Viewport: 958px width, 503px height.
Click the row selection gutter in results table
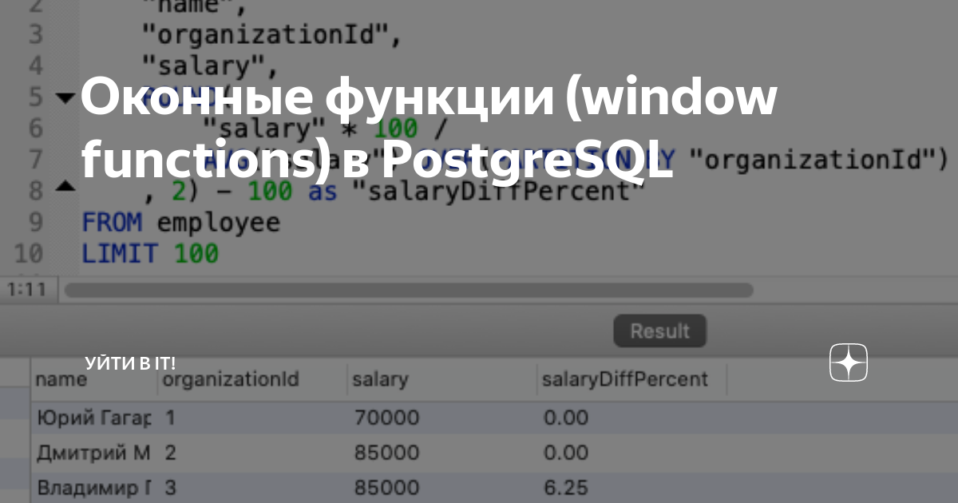tap(14, 417)
